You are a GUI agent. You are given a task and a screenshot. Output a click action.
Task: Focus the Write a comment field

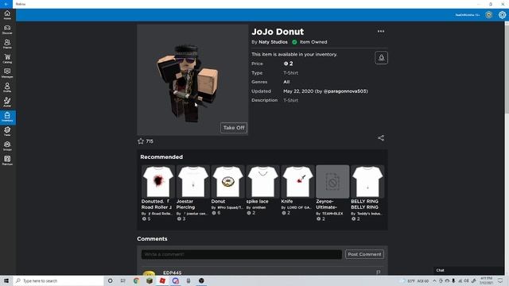point(242,254)
